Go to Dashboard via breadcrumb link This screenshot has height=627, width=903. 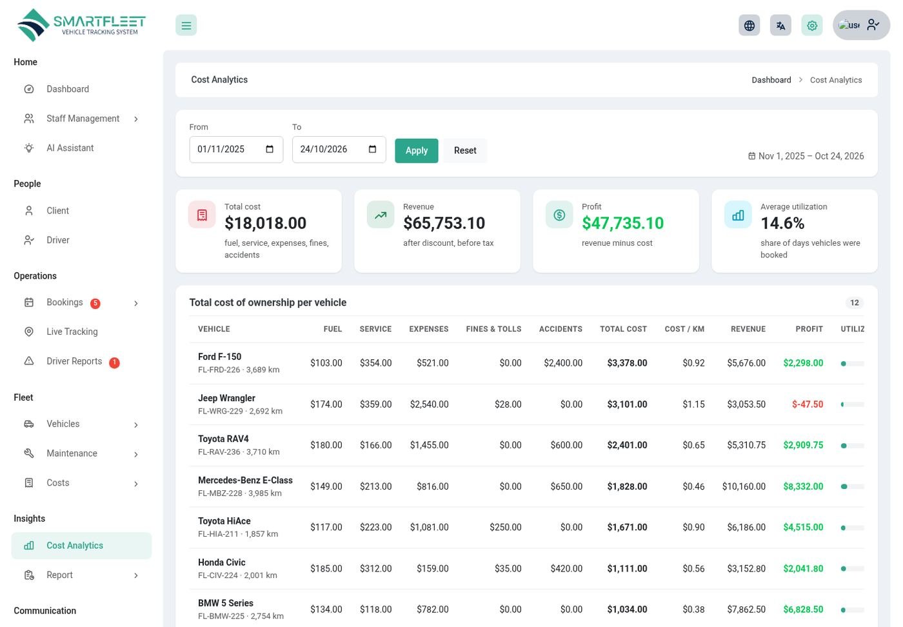coord(771,80)
